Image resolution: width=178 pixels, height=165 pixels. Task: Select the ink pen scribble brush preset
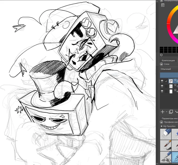pos(166,157)
